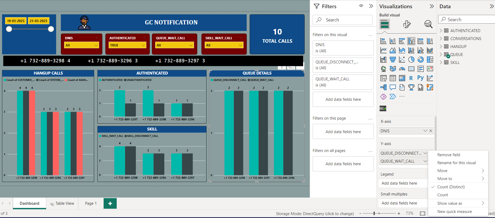Add a new page with plus button
Screen dimensions: 495x218
point(110,203)
